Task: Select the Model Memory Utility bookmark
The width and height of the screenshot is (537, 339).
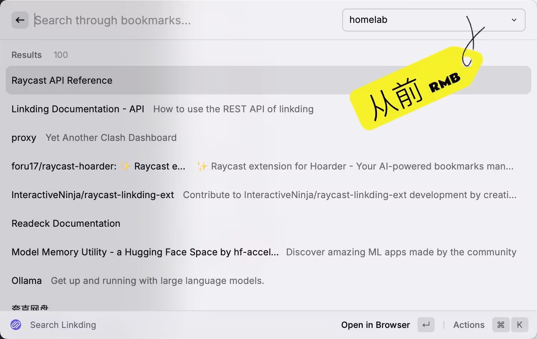Action: tap(268, 252)
